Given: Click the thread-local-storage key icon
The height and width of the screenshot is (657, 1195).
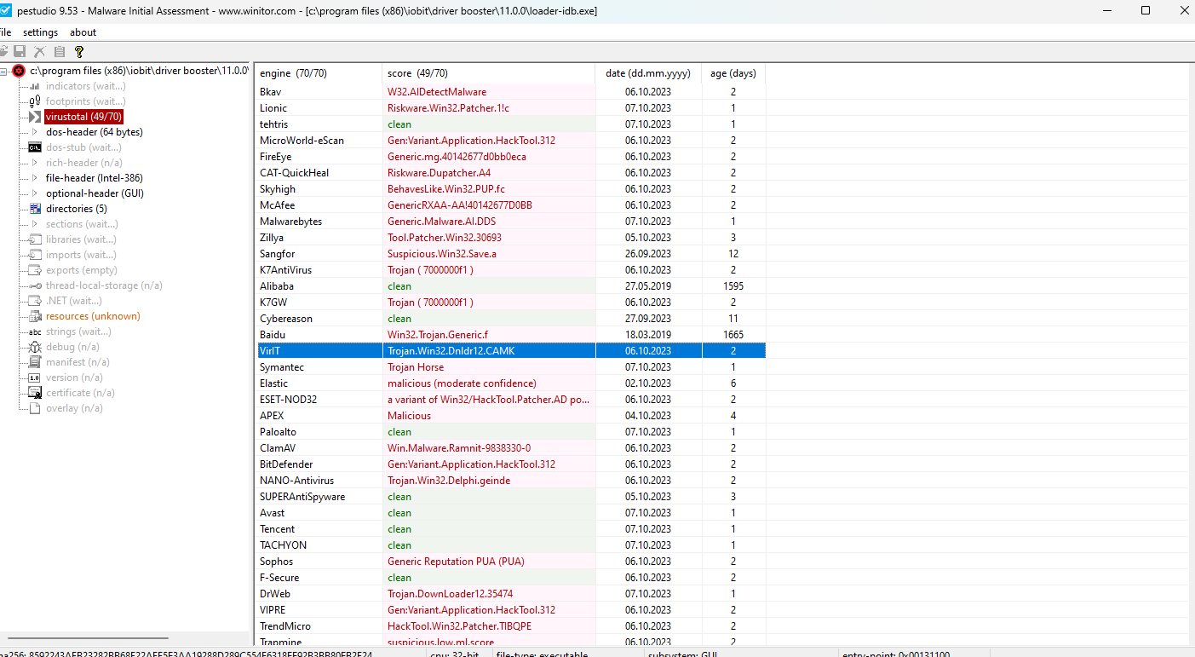Looking at the screenshot, I should [35, 285].
